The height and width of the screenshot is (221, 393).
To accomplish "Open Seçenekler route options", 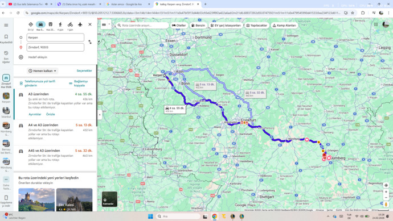I will 84,71.
